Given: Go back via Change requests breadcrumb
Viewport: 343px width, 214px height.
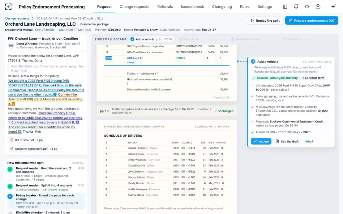Looking at the screenshot, I should (x=17, y=19).
